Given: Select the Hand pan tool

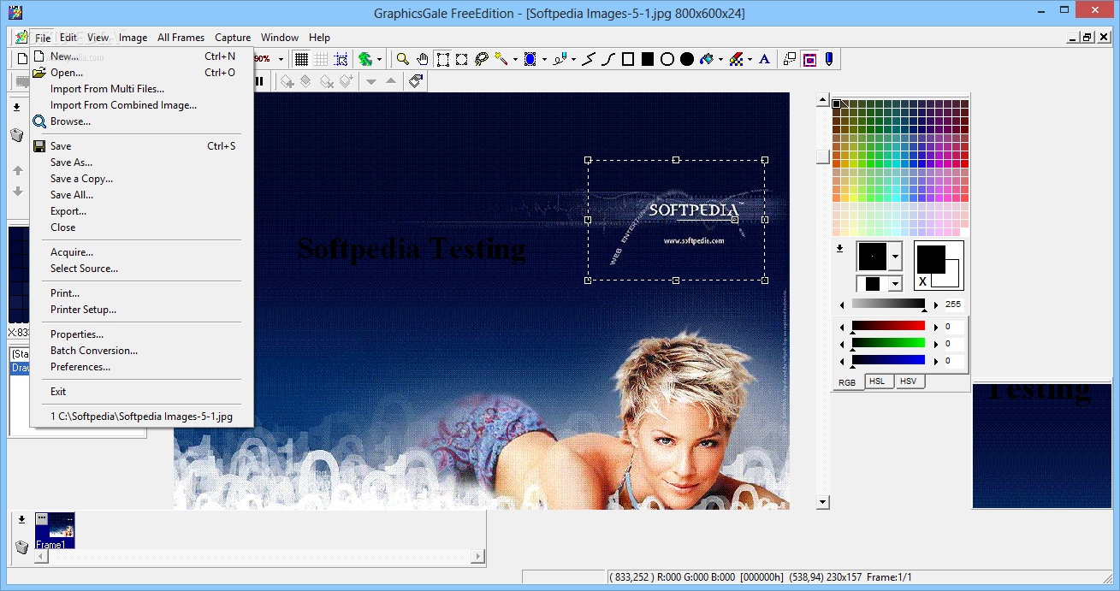Looking at the screenshot, I should pos(423,59).
